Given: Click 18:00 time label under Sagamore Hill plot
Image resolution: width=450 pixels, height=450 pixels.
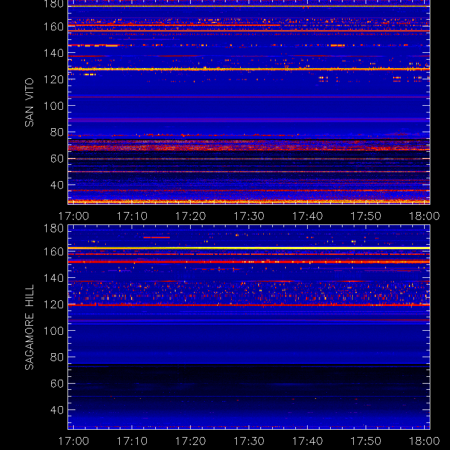Looking at the screenshot, I should click(424, 441).
